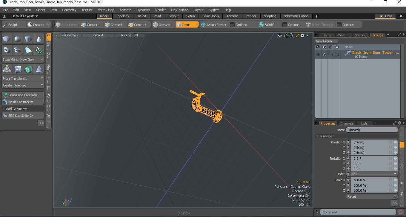
Task: Open the Geometry menu
Action: (69, 10)
